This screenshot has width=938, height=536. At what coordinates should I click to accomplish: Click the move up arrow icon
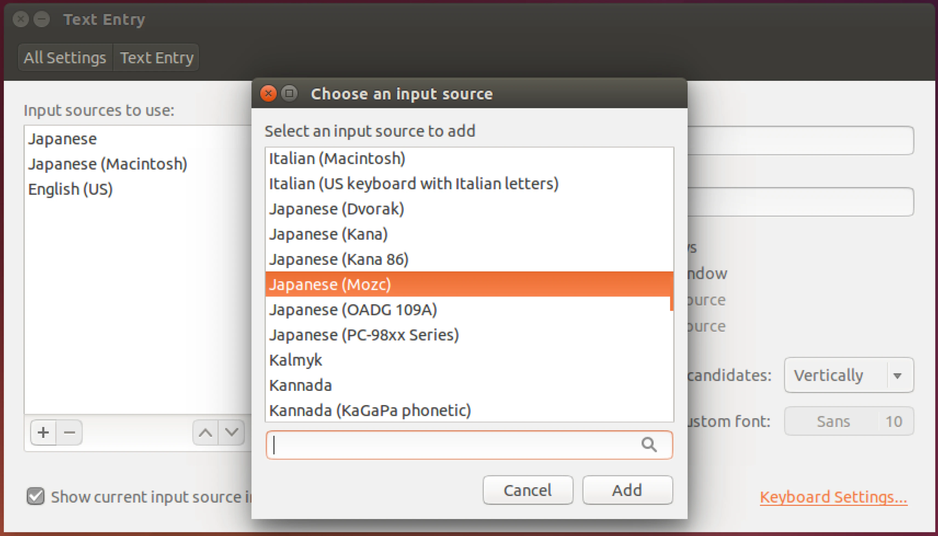(205, 432)
